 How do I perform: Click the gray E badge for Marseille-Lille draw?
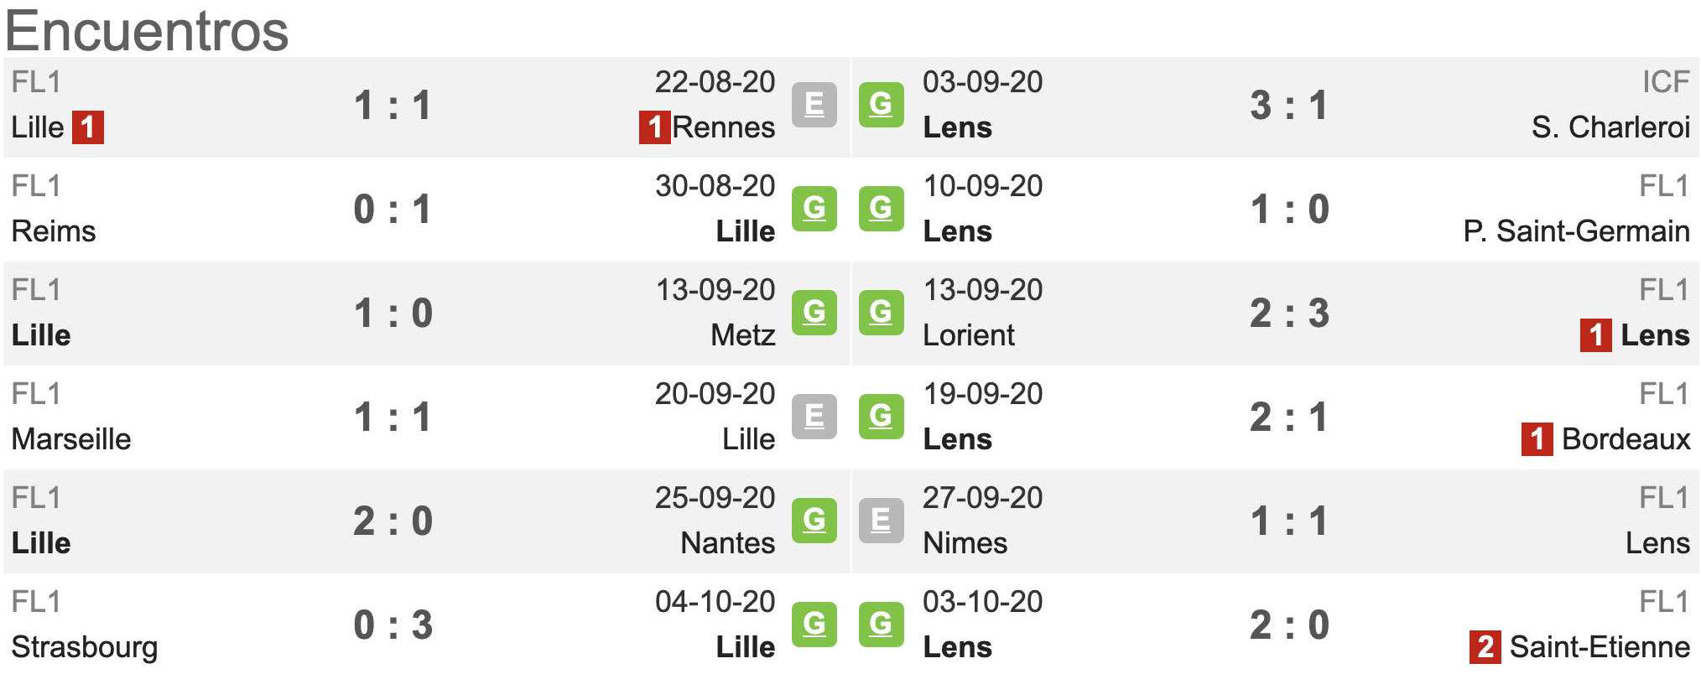pyautogui.click(x=814, y=417)
